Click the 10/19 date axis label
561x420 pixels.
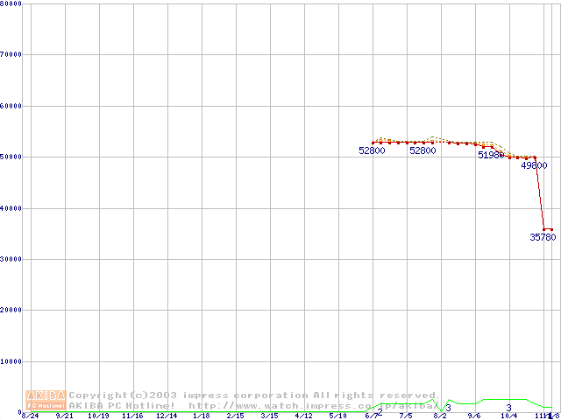(x=98, y=416)
